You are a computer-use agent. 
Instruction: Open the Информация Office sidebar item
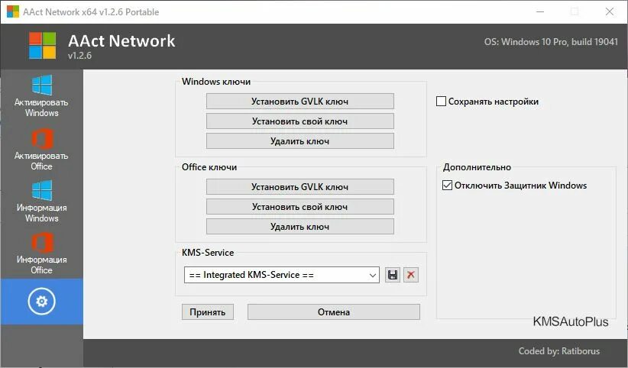pos(42,253)
